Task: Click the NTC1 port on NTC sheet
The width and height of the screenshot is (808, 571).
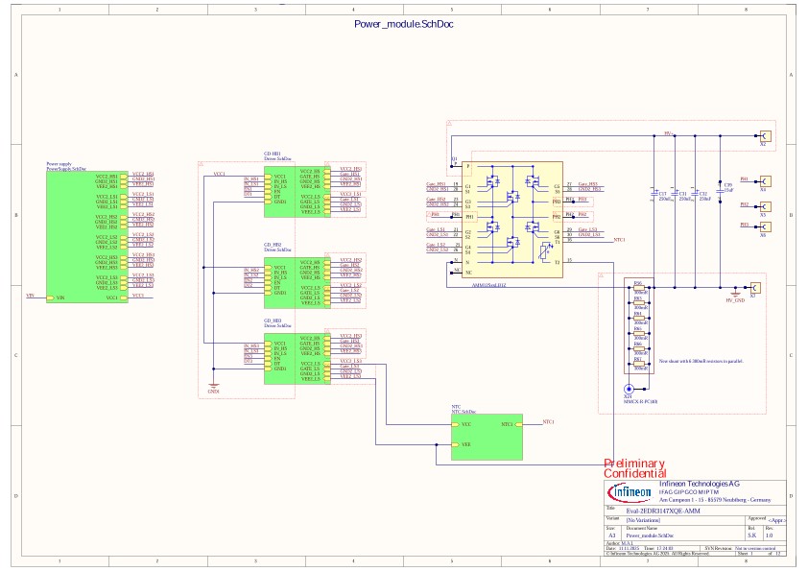Action: 518,424
